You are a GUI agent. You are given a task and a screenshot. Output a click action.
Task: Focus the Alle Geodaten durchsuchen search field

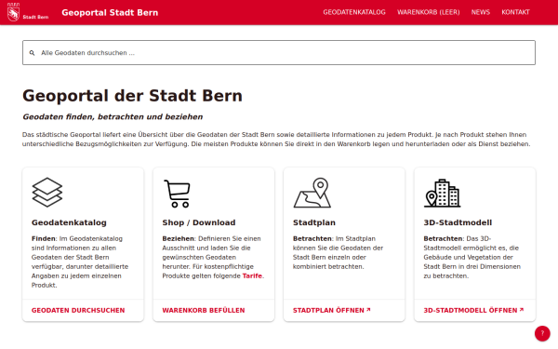click(x=279, y=53)
